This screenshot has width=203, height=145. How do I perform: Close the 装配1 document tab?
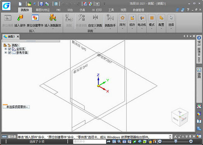(x=18, y=37)
